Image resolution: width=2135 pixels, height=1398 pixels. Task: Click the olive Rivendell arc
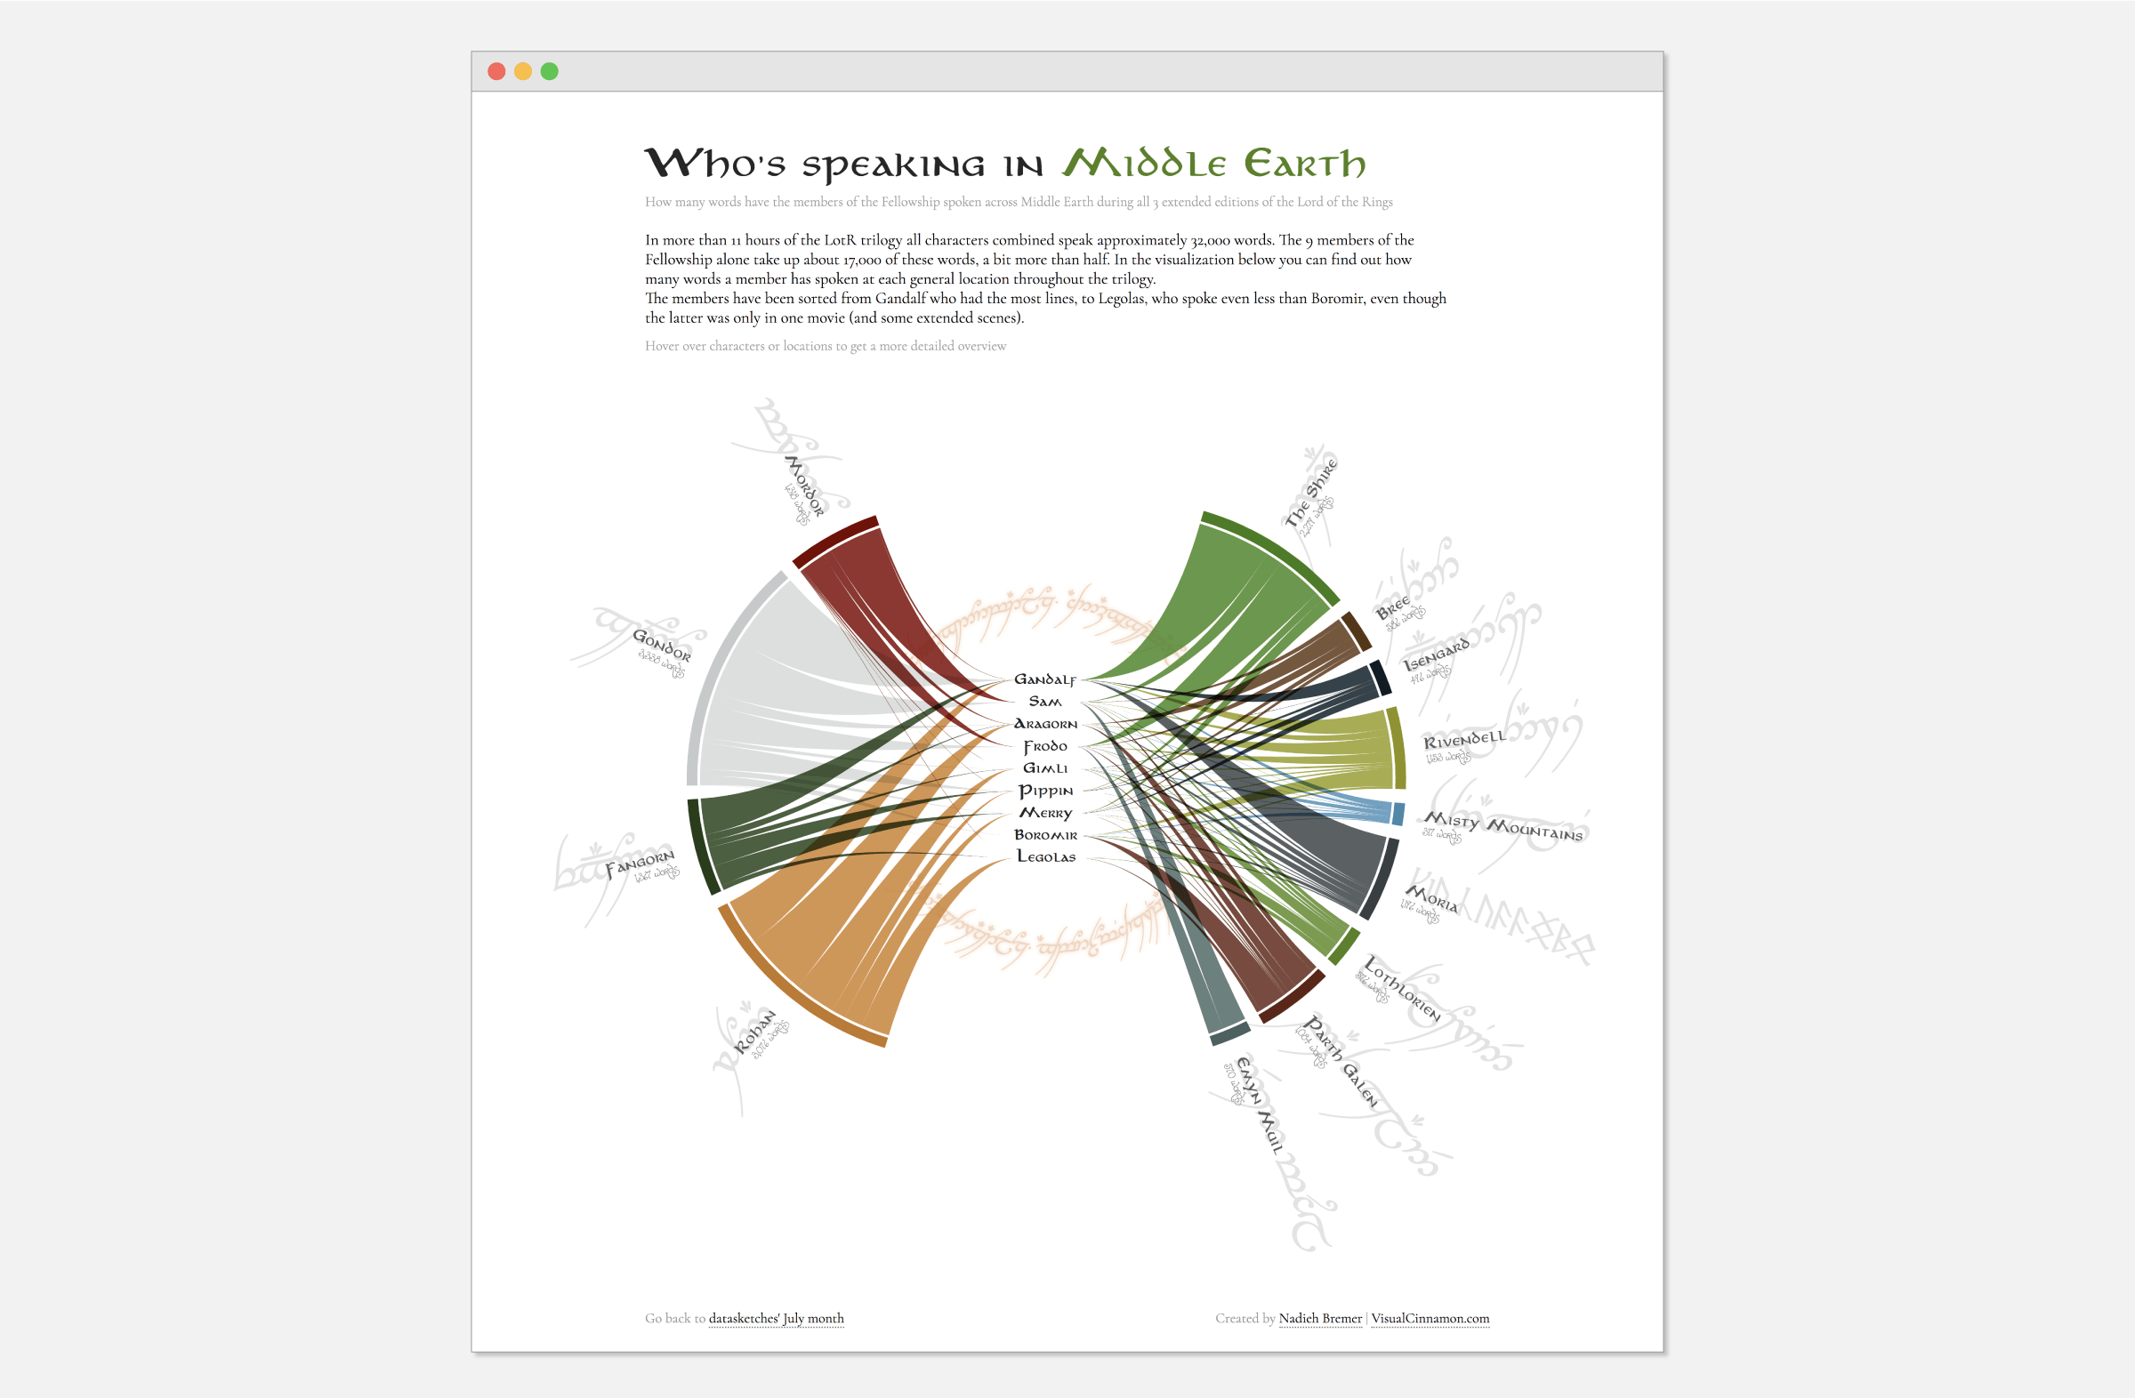[1398, 748]
